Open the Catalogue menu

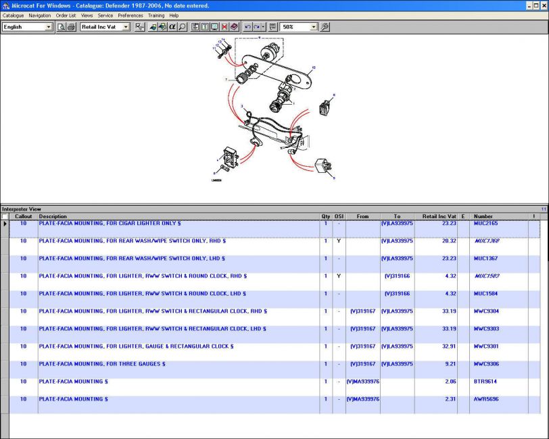coord(13,16)
